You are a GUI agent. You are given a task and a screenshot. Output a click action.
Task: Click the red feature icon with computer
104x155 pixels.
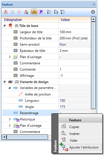(x=26, y=12)
